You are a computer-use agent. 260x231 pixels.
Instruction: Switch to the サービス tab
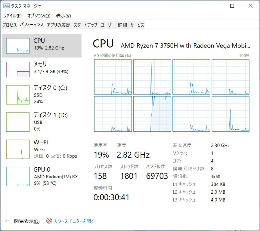tap(137, 25)
